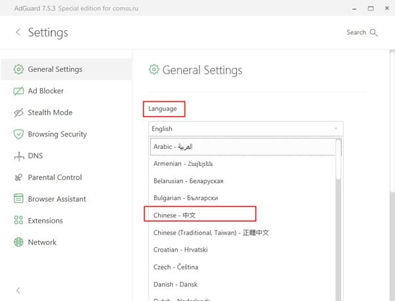Select Danish - Dansk language
The height and width of the screenshot is (301, 395).
pyautogui.click(x=174, y=284)
